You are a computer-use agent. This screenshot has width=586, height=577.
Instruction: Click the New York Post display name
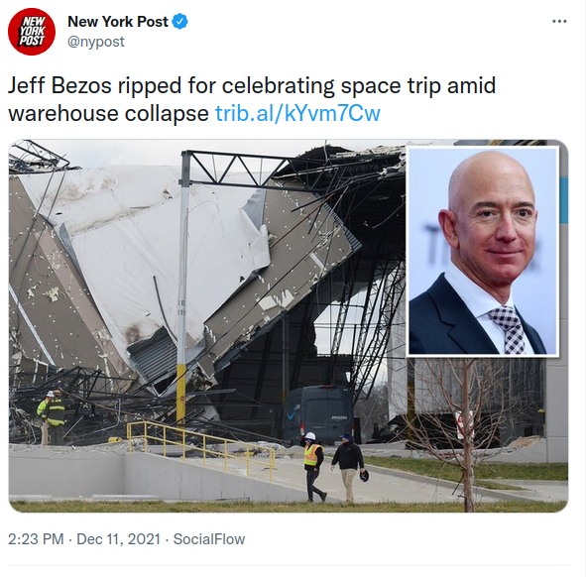(x=118, y=22)
